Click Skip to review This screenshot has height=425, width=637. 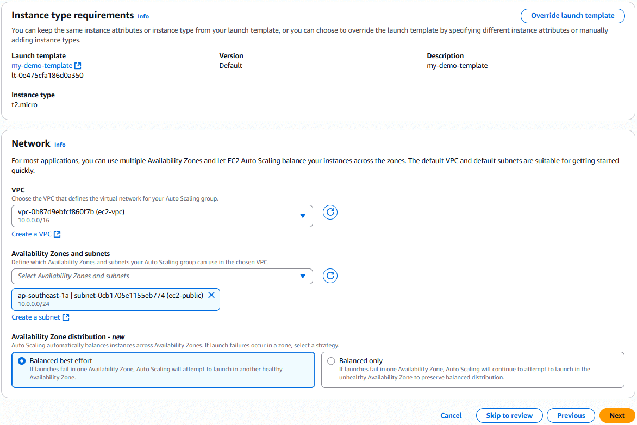coord(509,416)
